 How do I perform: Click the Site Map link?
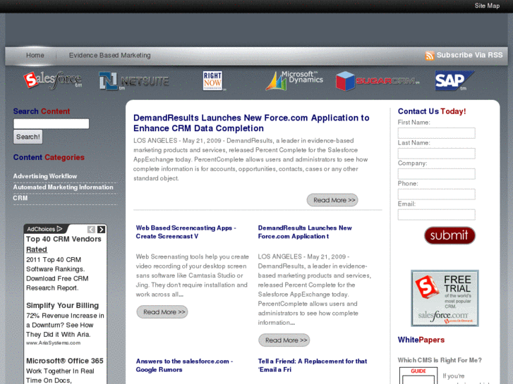(x=487, y=6)
